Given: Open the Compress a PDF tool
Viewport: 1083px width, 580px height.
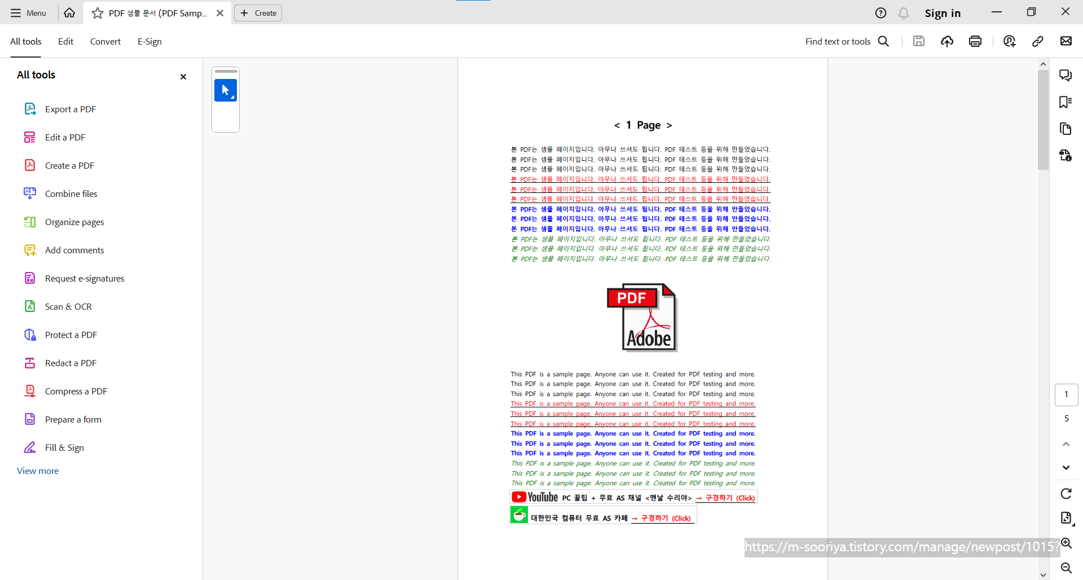Looking at the screenshot, I should click(x=66, y=391).
